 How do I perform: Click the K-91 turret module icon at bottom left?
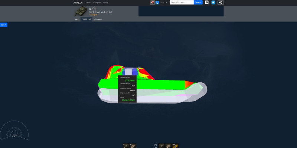[133, 146]
